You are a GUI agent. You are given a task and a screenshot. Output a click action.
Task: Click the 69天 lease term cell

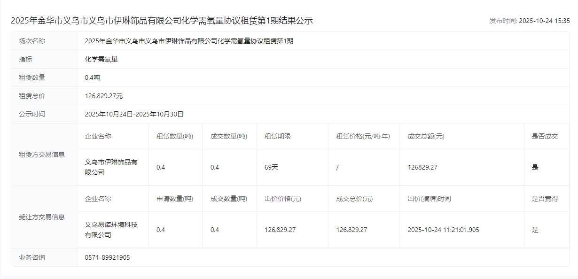(x=272, y=167)
